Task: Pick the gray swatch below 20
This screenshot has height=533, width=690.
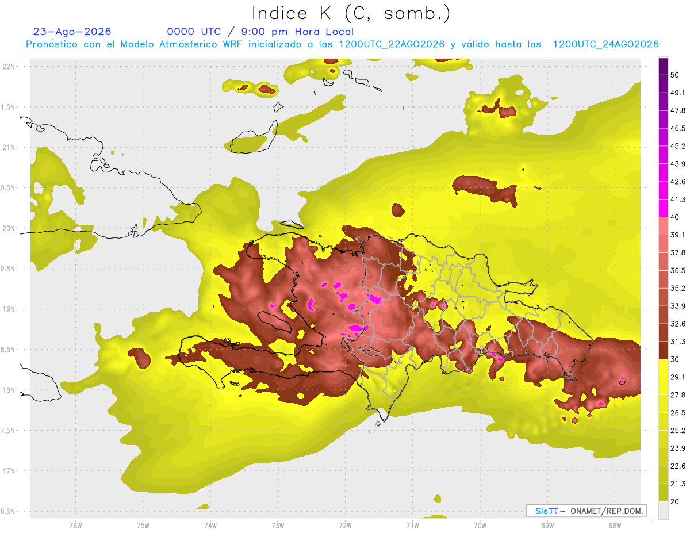Action: (x=663, y=511)
